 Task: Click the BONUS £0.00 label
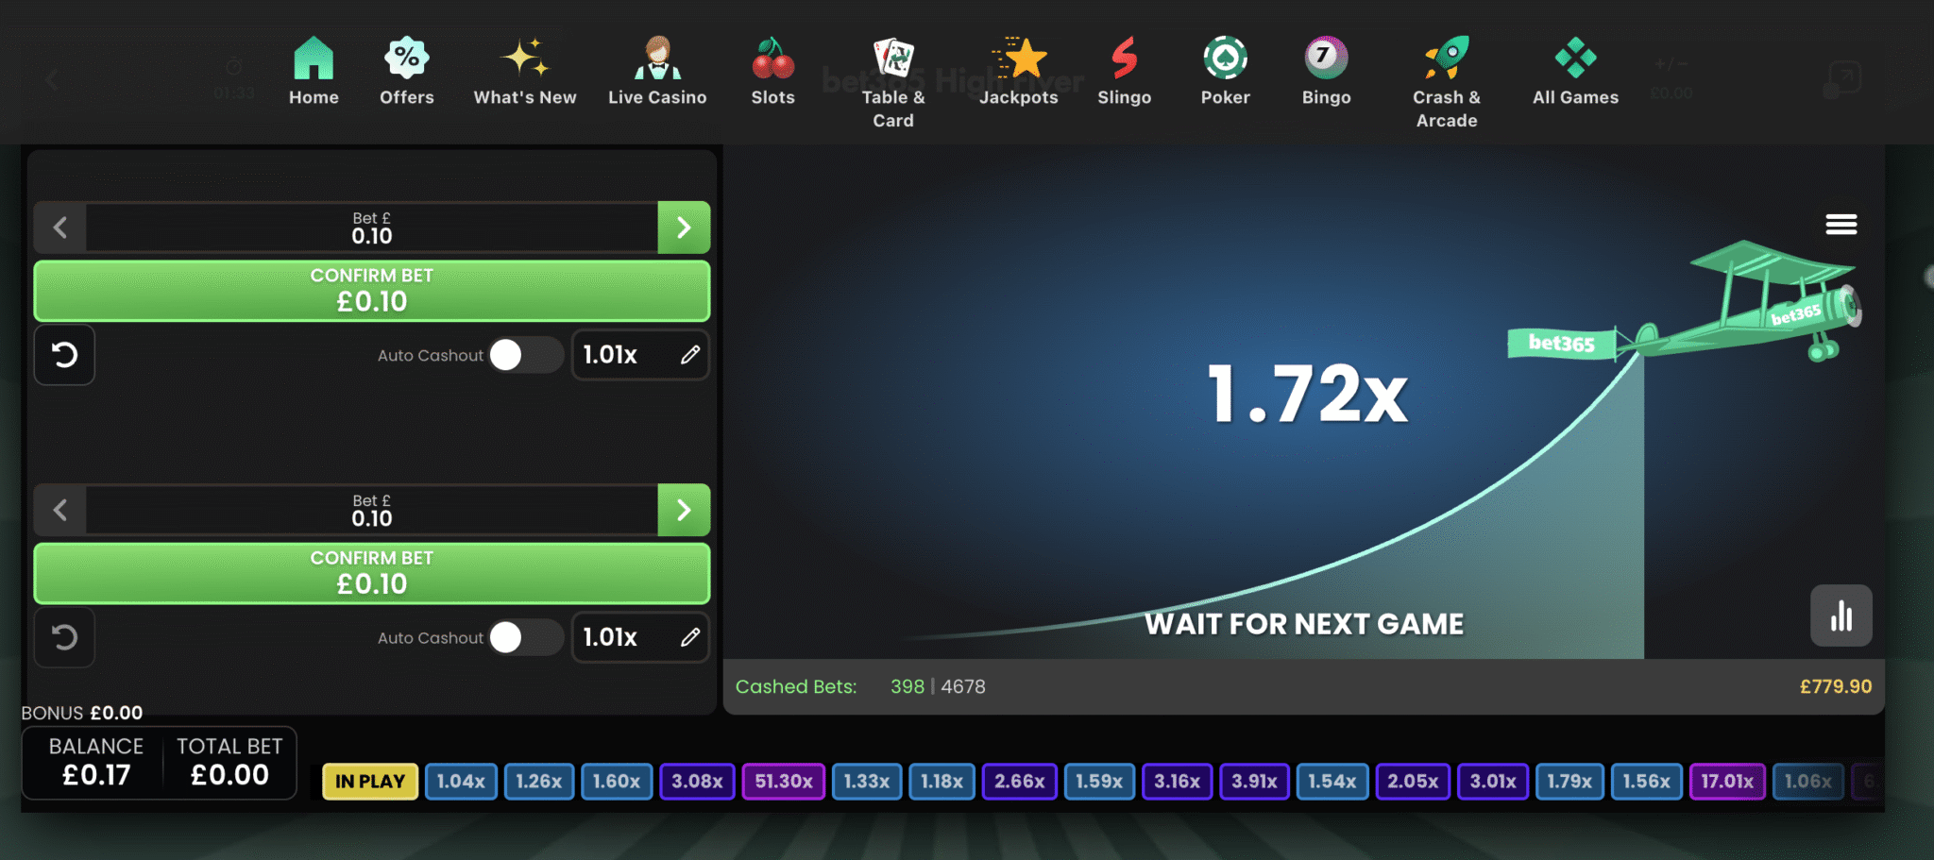click(x=82, y=713)
